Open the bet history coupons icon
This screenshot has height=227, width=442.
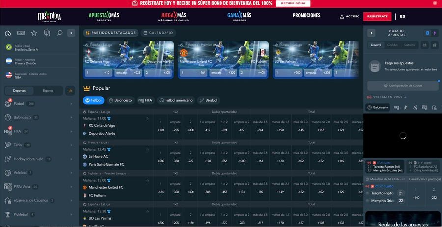tap(47, 33)
